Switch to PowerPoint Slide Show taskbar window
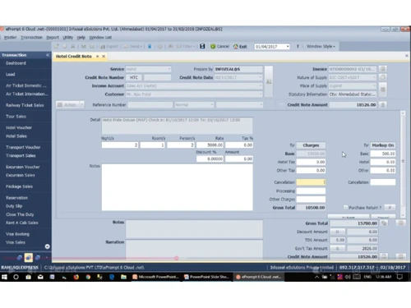 [x=207, y=277]
